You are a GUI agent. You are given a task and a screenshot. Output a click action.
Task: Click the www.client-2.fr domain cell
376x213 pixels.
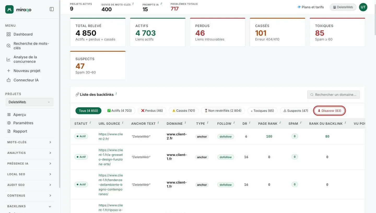(177, 136)
